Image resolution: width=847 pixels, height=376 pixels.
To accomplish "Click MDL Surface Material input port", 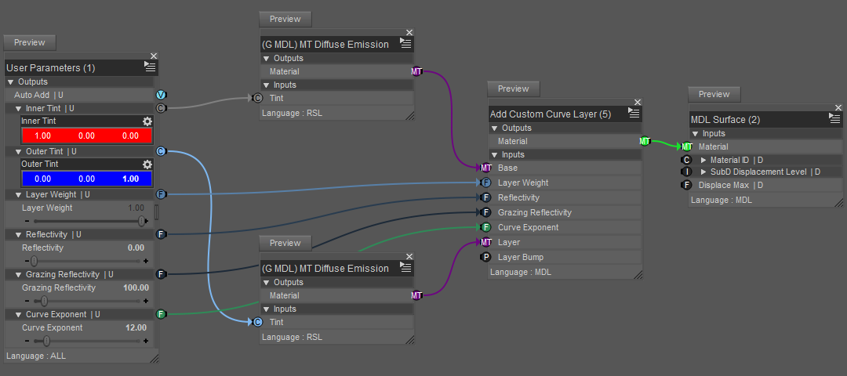I will pyautogui.click(x=686, y=146).
